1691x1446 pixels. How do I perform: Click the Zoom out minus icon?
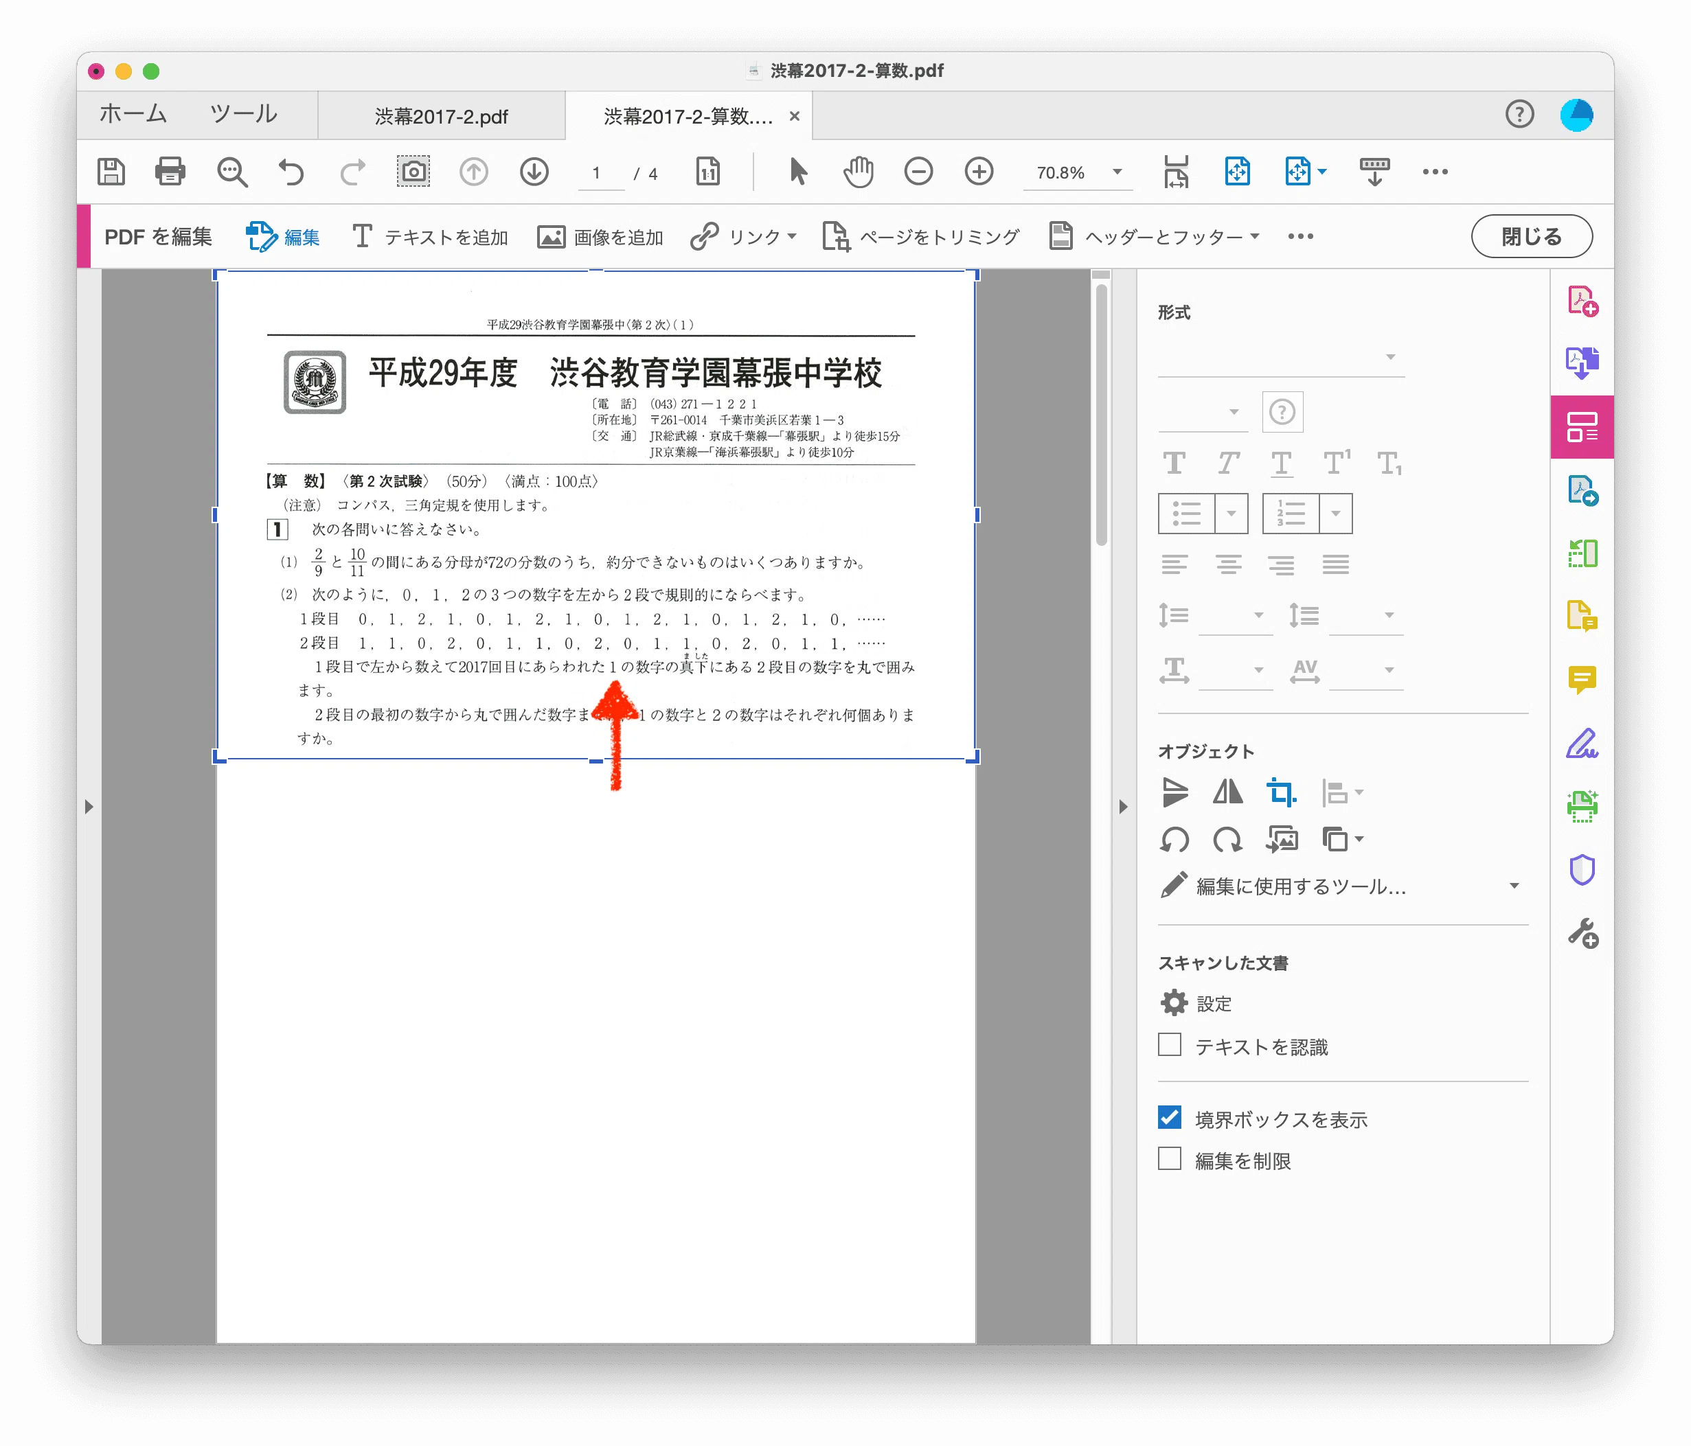coord(919,172)
